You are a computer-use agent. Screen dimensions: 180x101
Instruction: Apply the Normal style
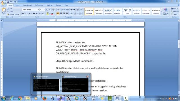[89, 12]
